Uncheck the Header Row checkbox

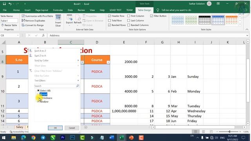tap(109, 16)
